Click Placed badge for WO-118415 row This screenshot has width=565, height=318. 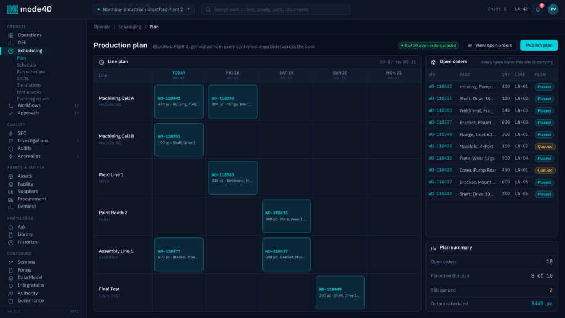544,158
